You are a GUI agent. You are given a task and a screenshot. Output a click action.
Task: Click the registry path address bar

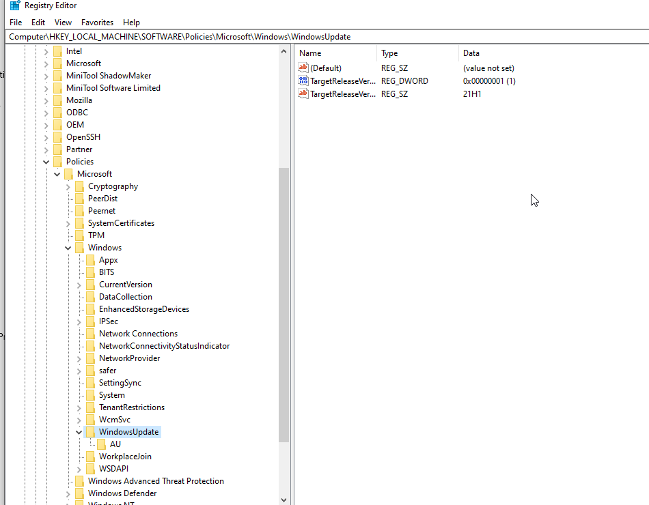click(x=327, y=37)
